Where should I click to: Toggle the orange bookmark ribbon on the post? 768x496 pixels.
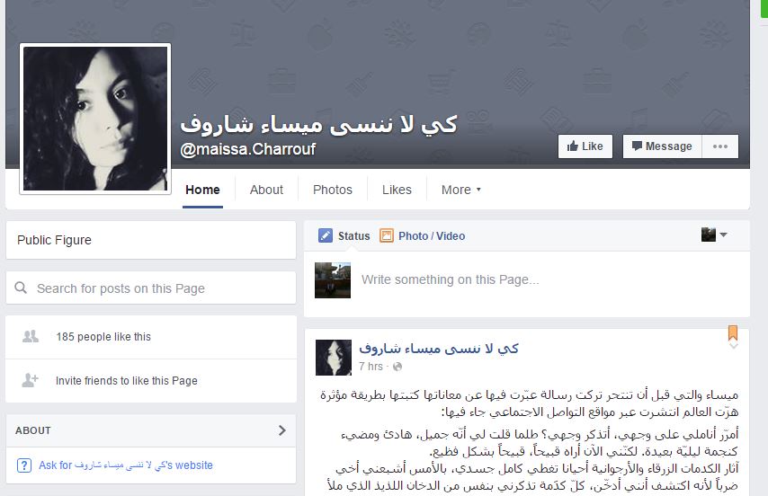(733, 332)
